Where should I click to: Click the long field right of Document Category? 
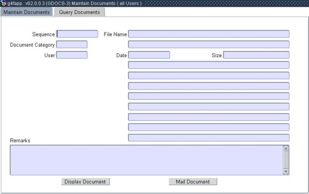(209, 44)
